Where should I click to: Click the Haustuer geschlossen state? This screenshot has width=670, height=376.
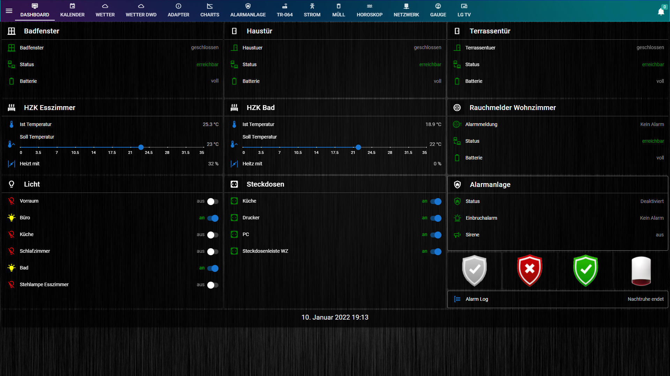[x=427, y=47]
